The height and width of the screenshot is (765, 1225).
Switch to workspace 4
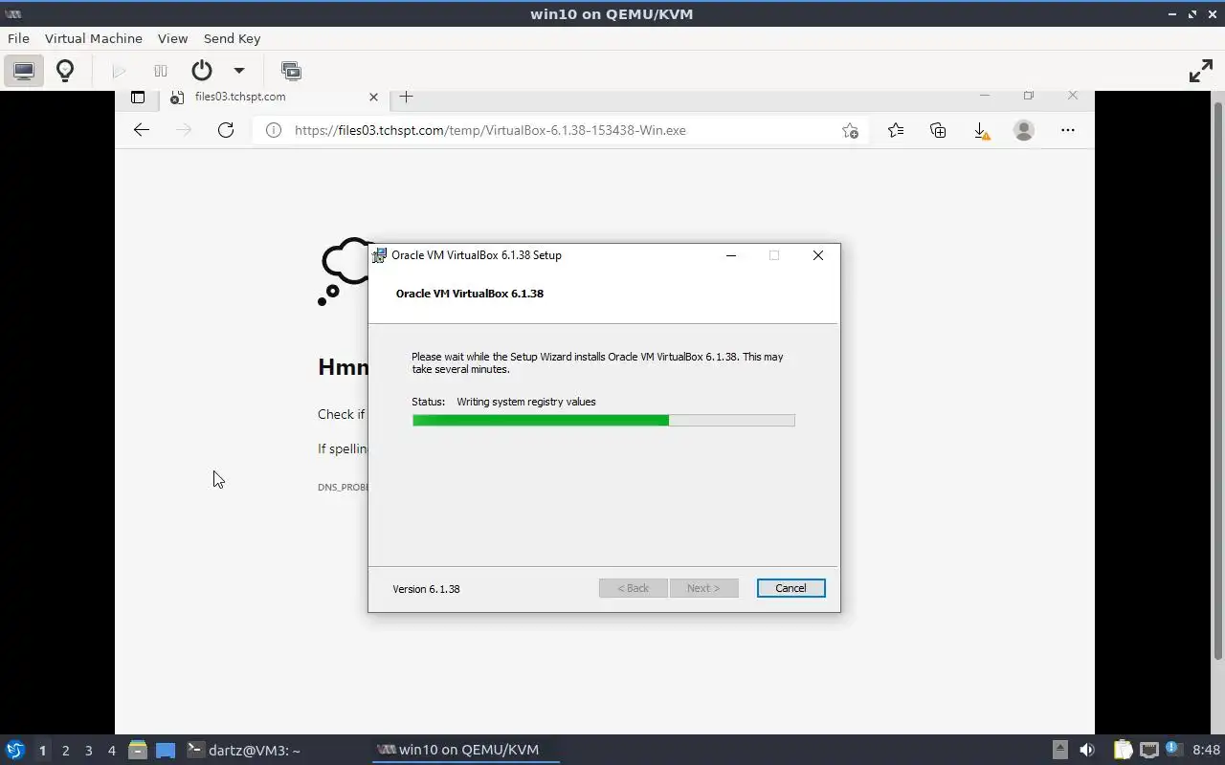click(111, 751)
